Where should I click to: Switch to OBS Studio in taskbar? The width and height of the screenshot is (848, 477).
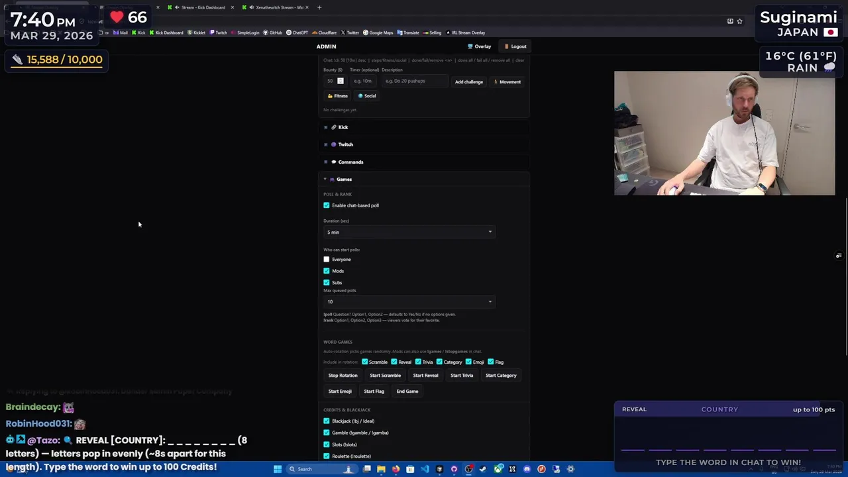click(x=468, y=469)
